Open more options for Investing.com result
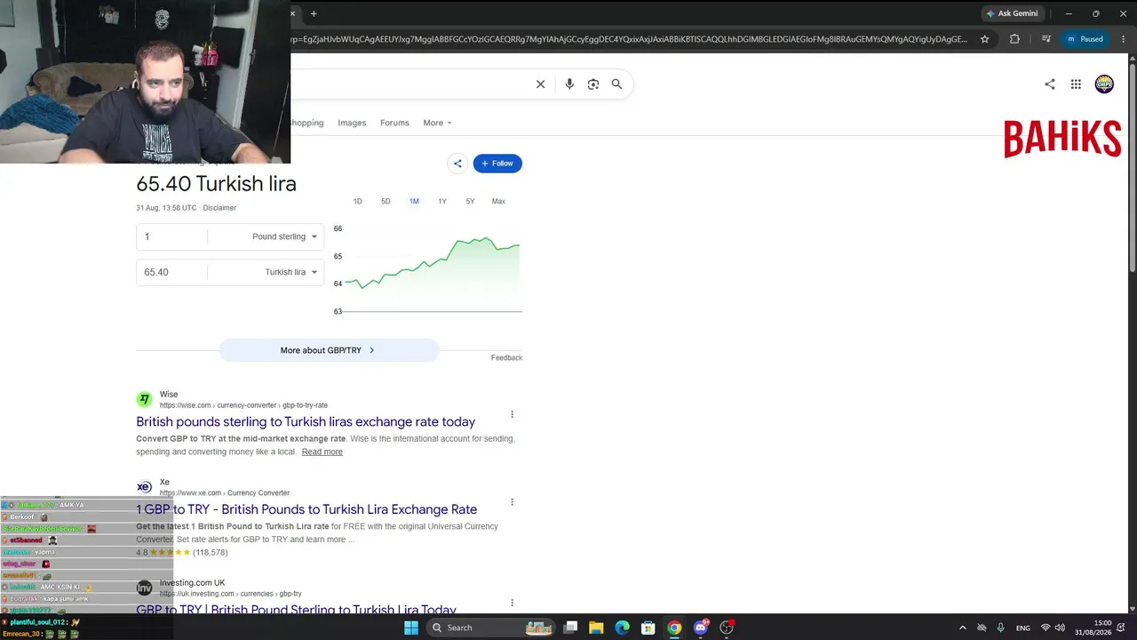The height and width of the screenshot is (640, 1137). [x=512, y=603]
